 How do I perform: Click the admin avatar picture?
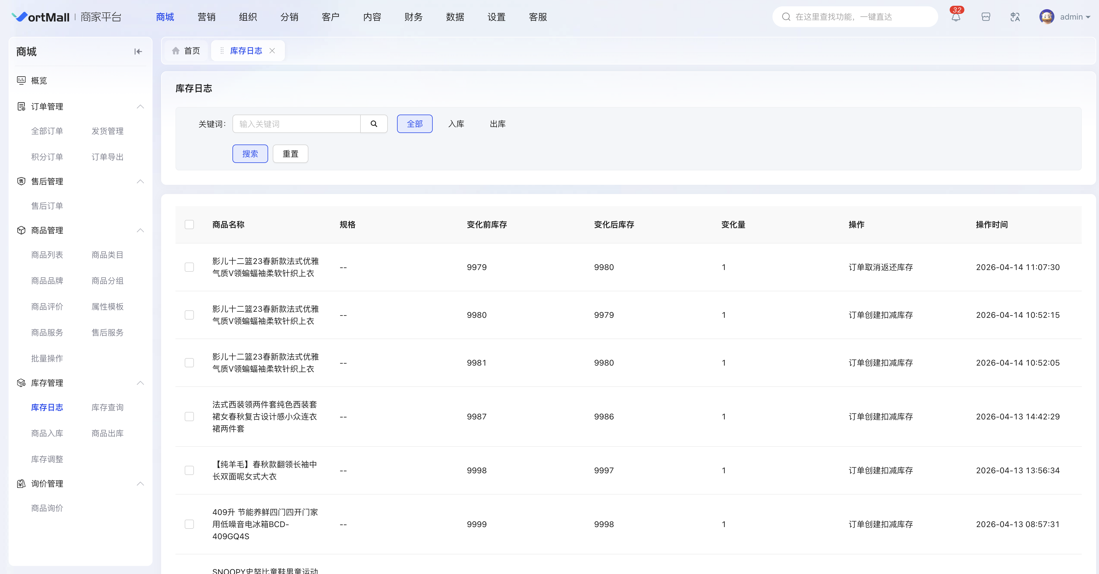1047,17
